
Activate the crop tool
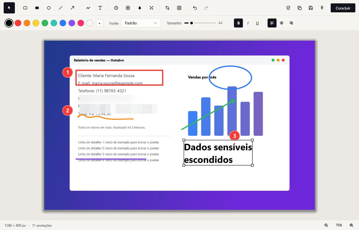[167, 8]
